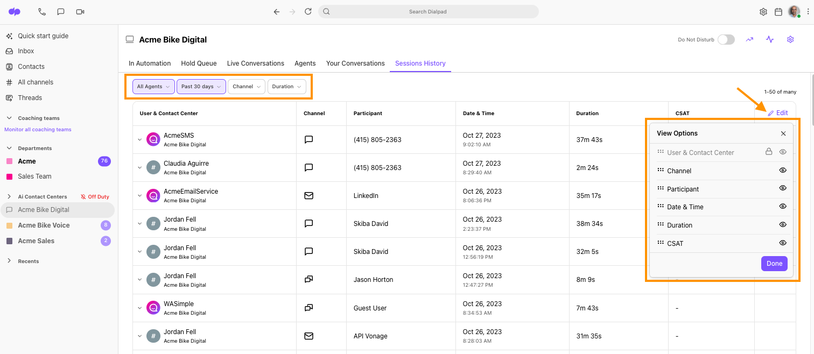Open the three-dot more menu
Screen dimensions: 814x354
(808, 11)
